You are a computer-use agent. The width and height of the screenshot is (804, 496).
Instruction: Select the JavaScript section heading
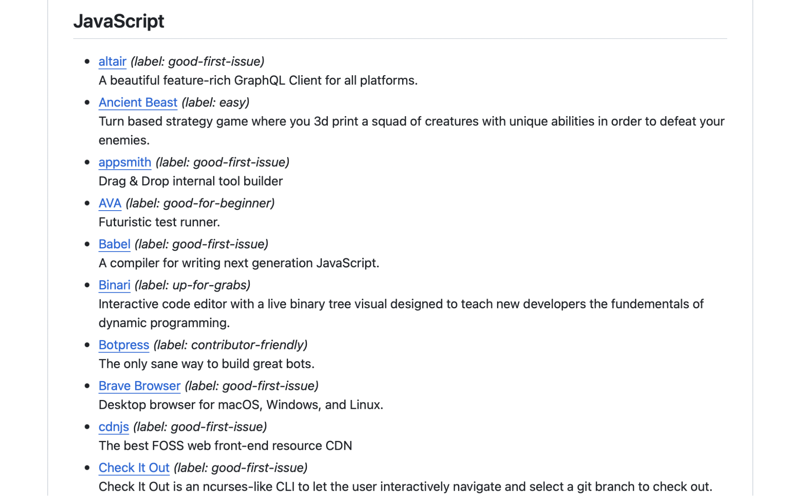pos(119,21)
